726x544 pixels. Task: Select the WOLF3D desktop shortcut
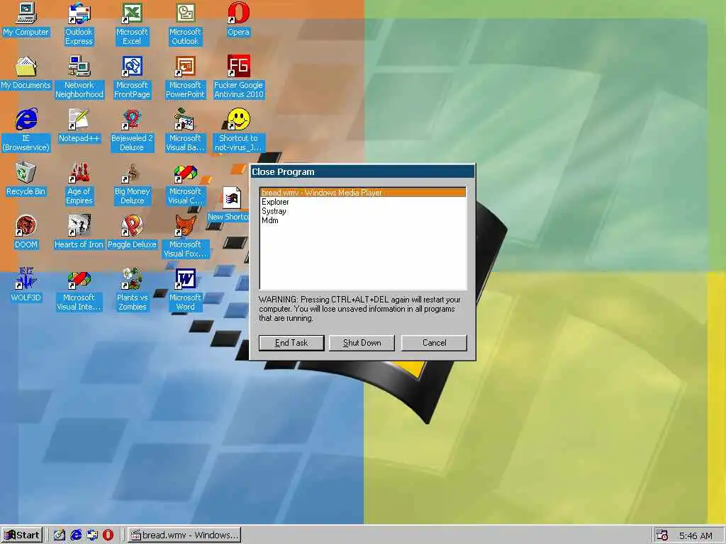point(26,285)
